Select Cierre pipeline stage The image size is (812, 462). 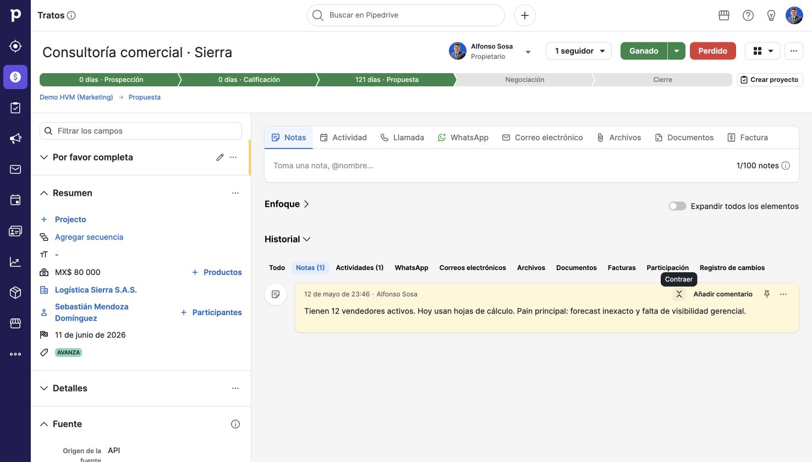[662, 80]
